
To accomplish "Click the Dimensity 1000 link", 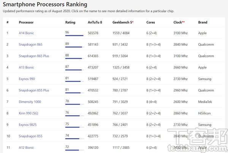I will click(x=30, y=102).
